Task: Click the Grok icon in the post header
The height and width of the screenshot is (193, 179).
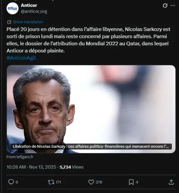Action: coord(165,6)
